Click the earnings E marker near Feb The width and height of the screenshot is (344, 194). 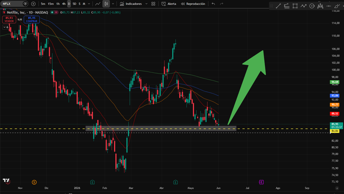tap(92, 182)
